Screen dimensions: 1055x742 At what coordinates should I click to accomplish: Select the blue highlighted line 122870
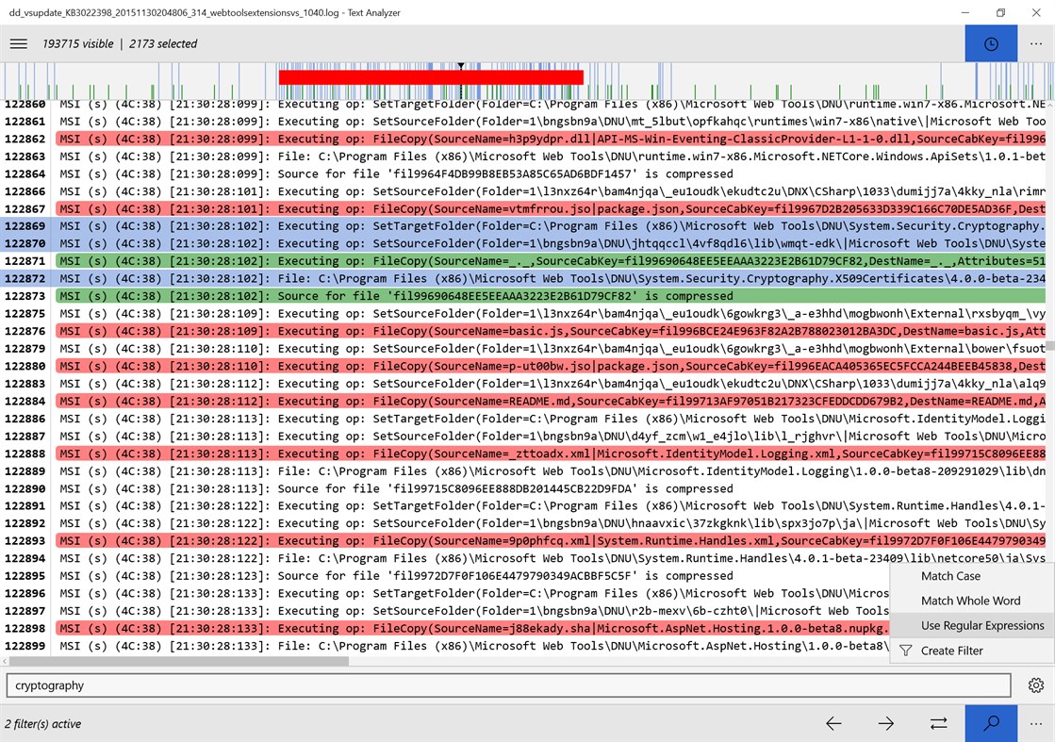(x=525, y=243)
